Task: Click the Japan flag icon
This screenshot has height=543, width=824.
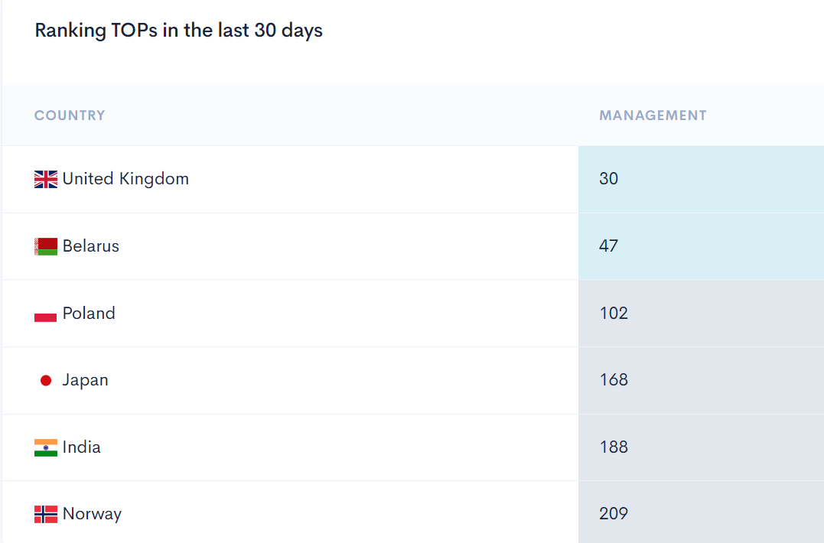Action: pyautogui.click(x=46, y=380)
